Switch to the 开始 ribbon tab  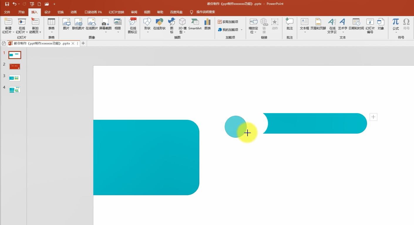coord(21,12)
